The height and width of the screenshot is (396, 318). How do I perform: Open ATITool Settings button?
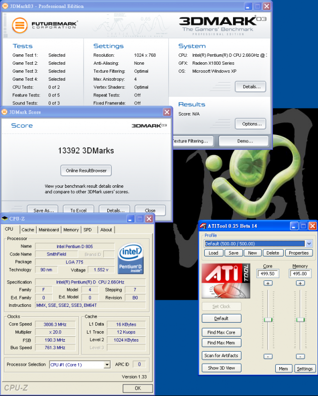point(305,369)
